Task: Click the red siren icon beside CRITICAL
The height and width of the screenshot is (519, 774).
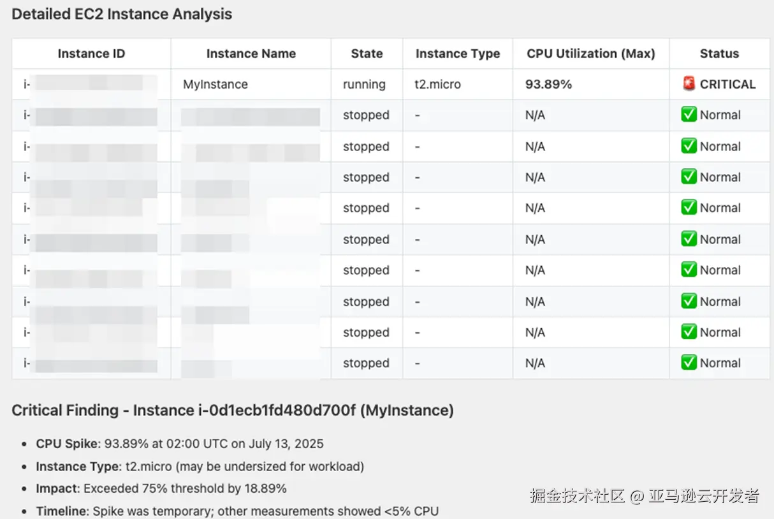Action: point(689,84)
